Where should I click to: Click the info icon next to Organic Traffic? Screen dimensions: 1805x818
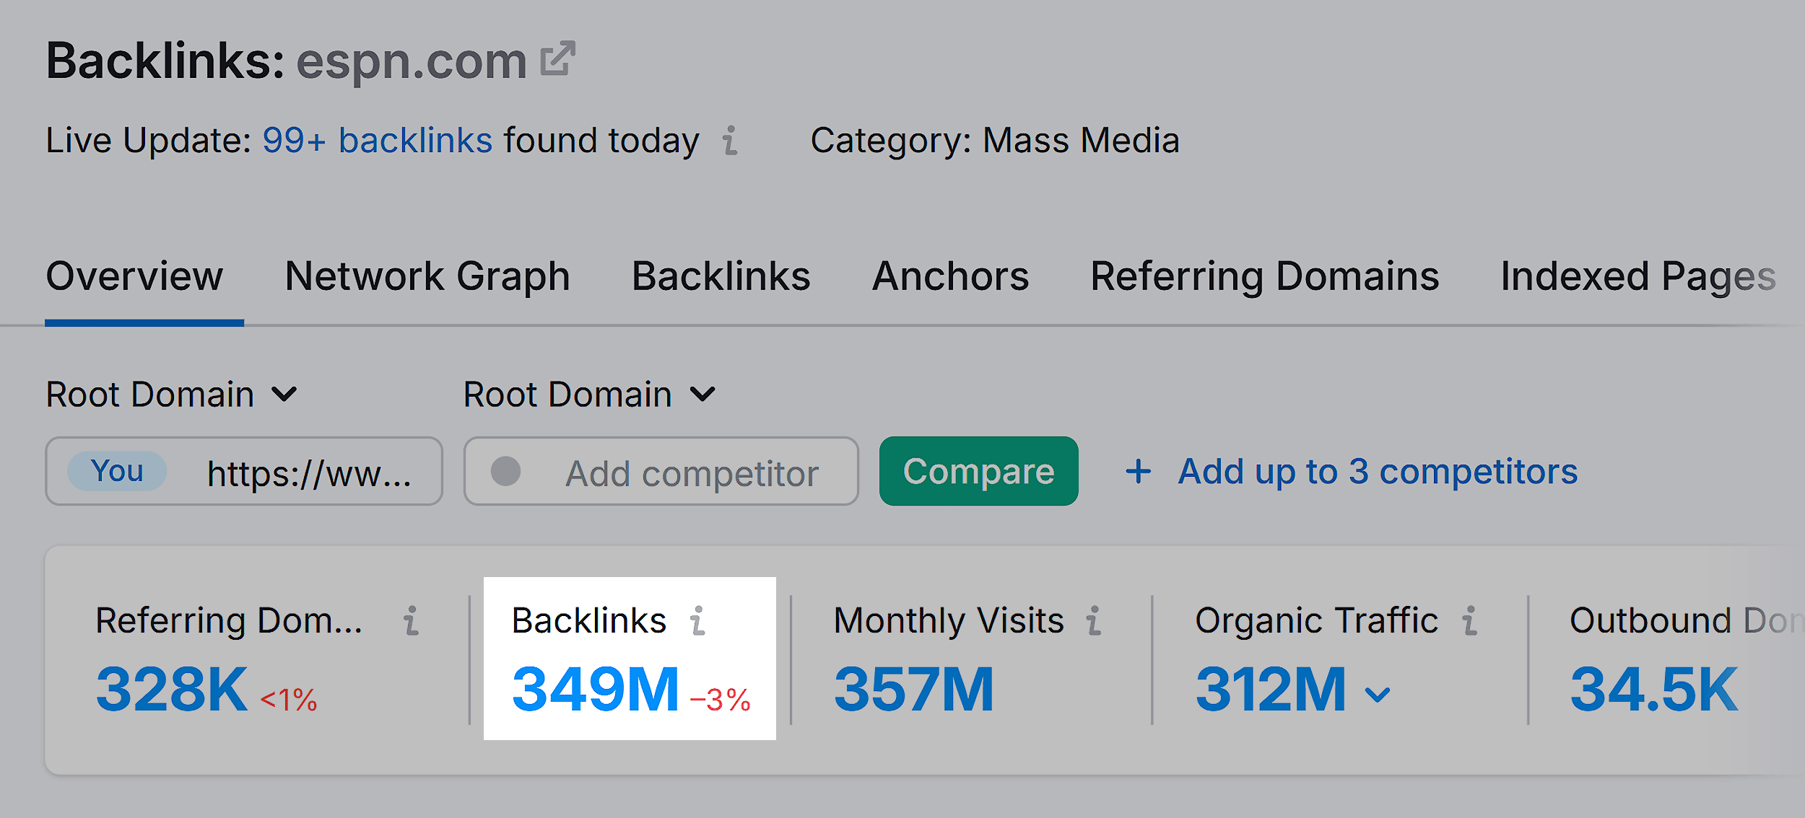pyautogui.click(x=1469, y=619)
